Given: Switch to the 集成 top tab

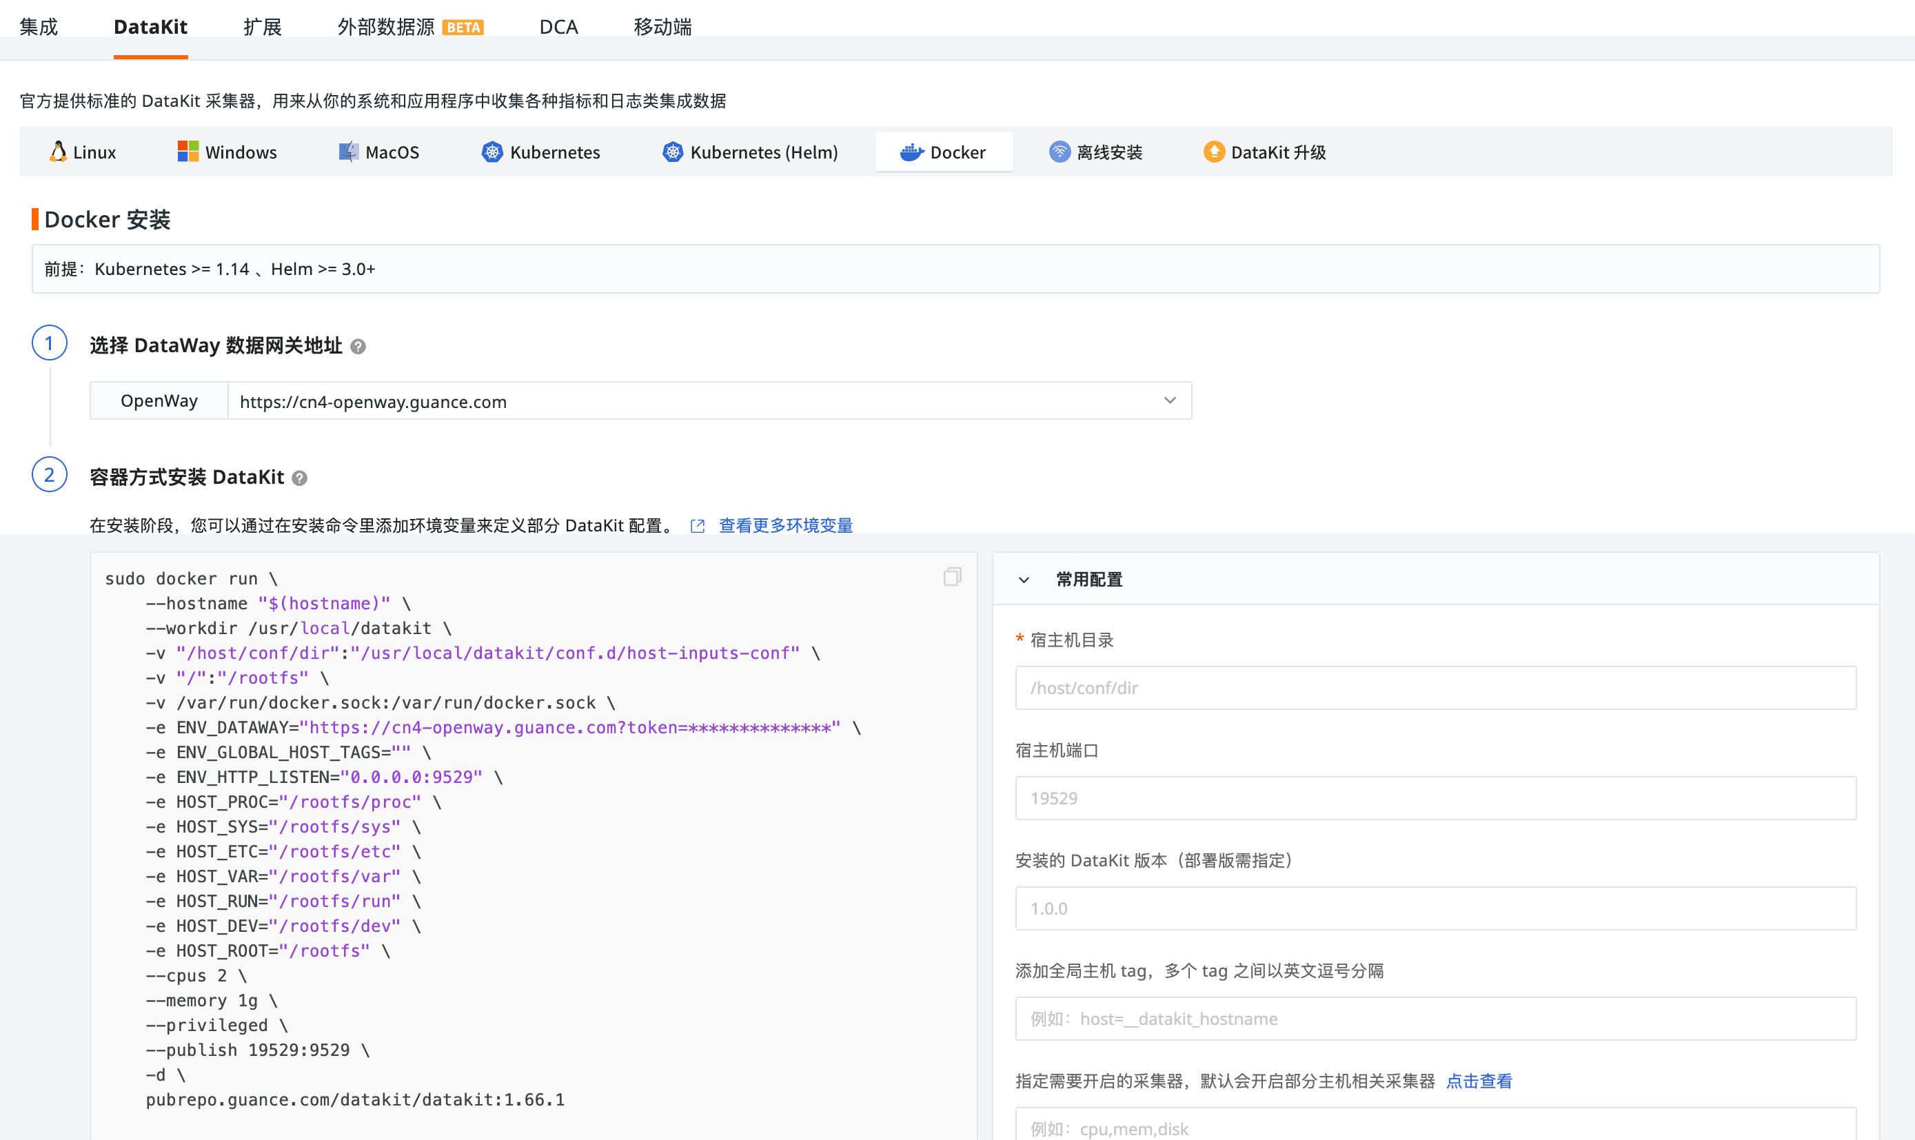Looking at the screenshot, I should click(x=39, y=27).
